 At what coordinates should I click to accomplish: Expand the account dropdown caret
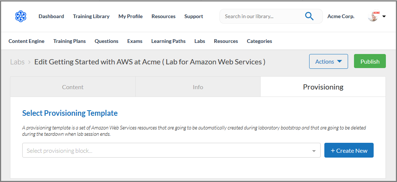click(384, 16)
